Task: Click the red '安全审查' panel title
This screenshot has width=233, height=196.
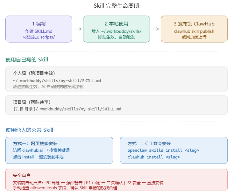Action: 22,175
